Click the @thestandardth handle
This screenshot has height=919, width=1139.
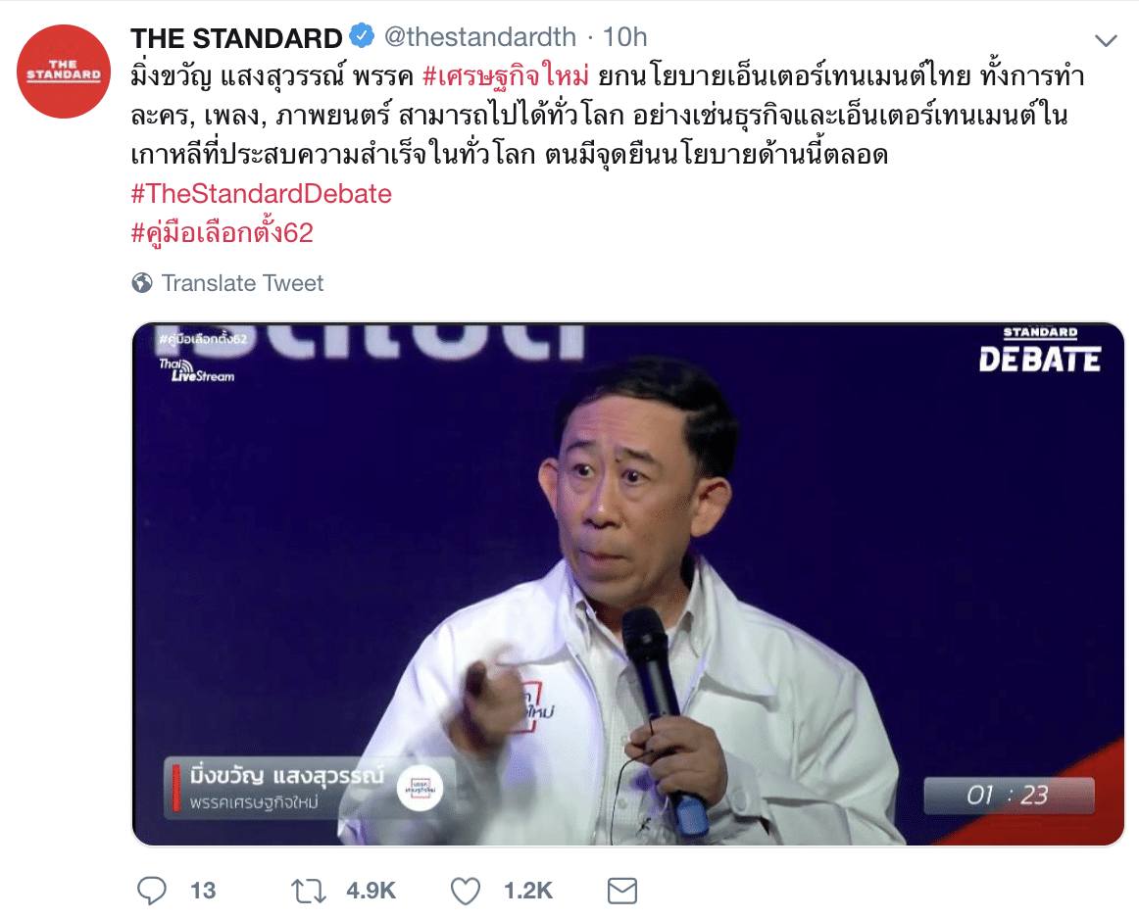click(479, 37)
